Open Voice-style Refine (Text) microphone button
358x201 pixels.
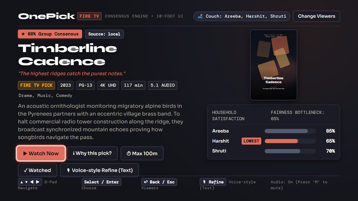[99, 170]
